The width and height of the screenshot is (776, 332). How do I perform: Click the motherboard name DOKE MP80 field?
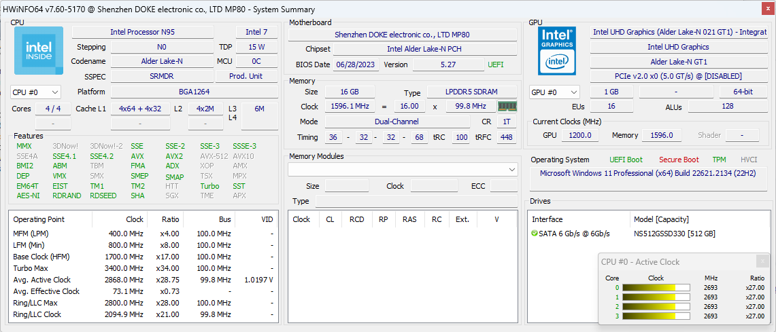[x=403, y=35]
